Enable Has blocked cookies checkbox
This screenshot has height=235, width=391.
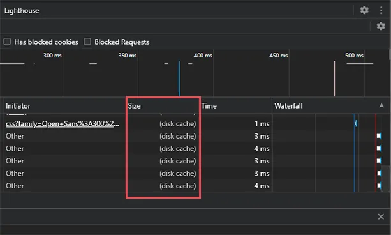(x=7, y=42)
